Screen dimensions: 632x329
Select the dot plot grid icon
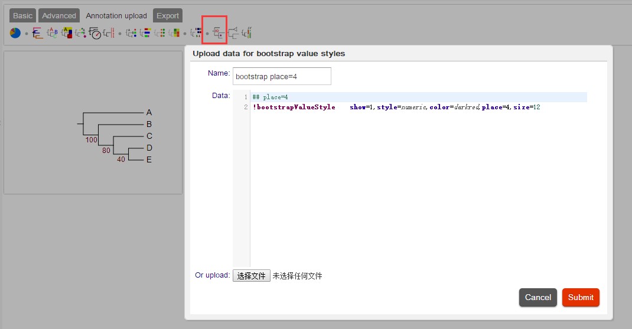[x=159, y=33]
